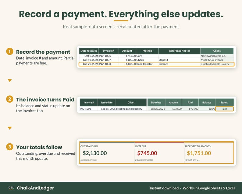242x194 pixels.
Task: Click the $1,751.00 received total
Action: click(x=199, y=153)
